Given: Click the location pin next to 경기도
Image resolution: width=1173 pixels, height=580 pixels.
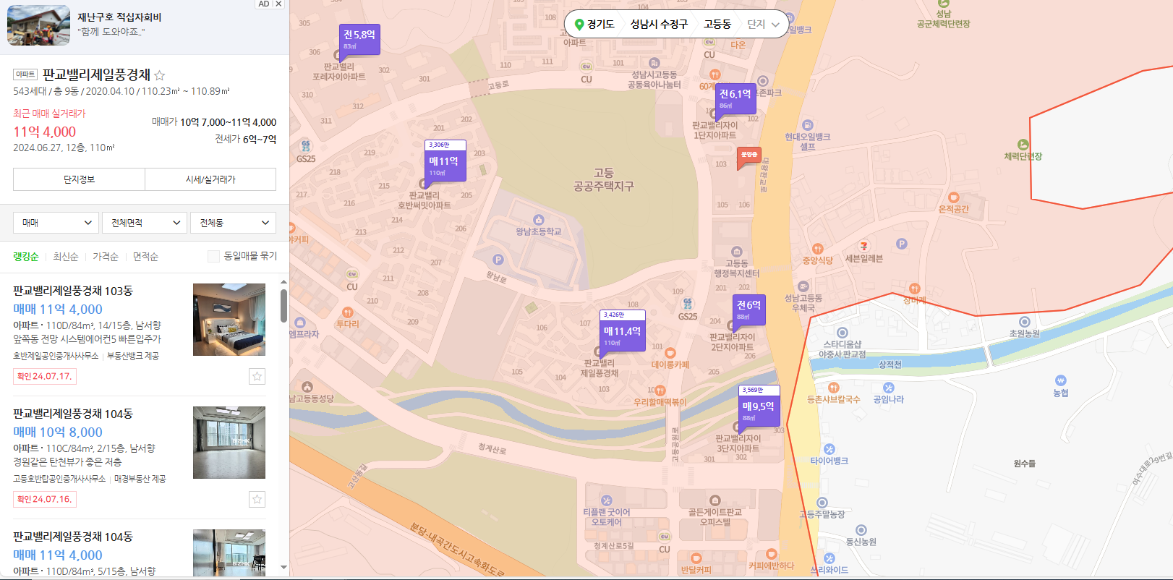Looking at the screenshot, I should tap(579, 25).
